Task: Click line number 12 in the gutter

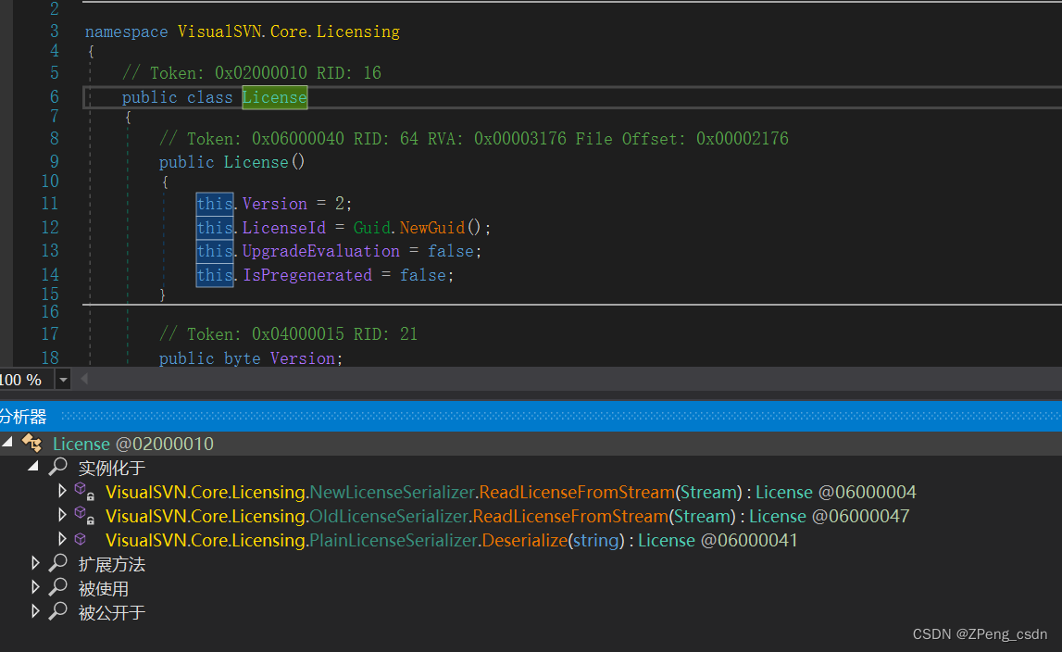Action: pyautogui.click(x=50, y=227)
